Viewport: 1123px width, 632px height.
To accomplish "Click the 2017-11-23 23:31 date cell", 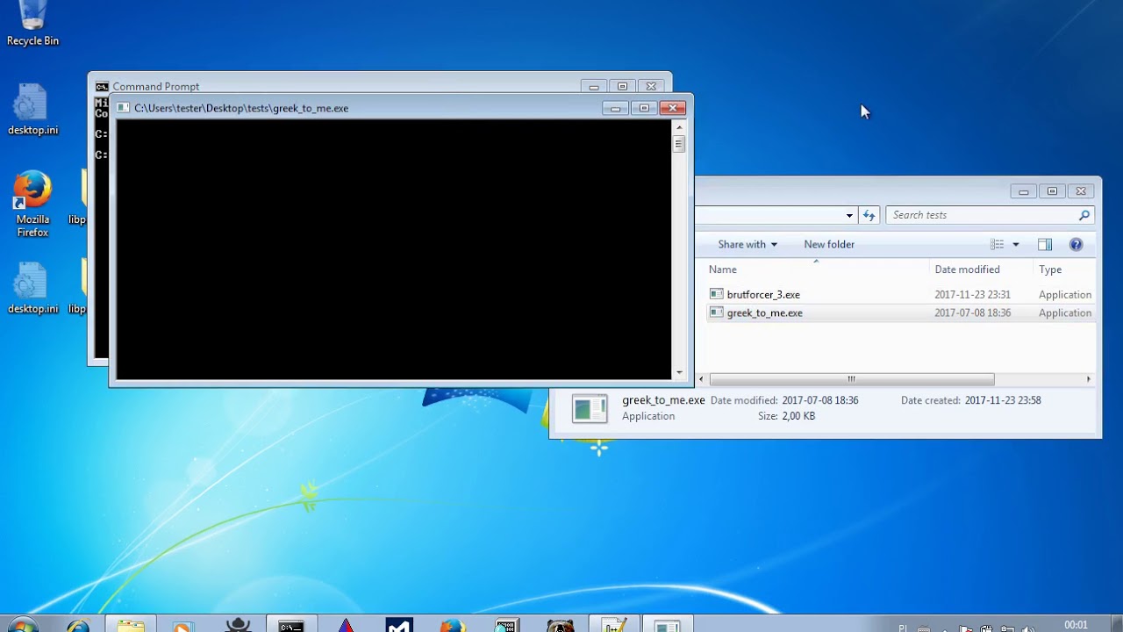I will click(x=972, y=295).
